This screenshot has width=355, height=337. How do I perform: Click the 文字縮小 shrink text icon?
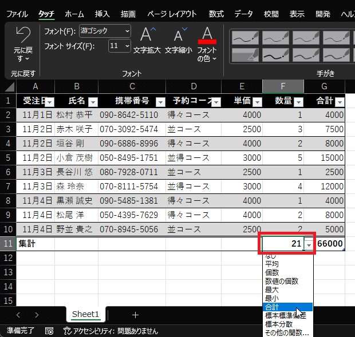point(180,35)
